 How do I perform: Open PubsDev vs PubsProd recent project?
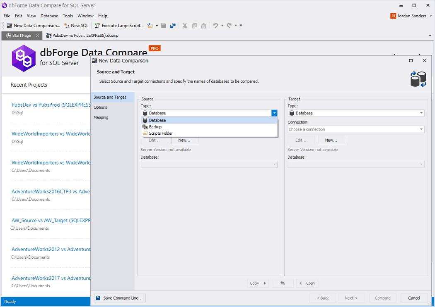(51, 105)
